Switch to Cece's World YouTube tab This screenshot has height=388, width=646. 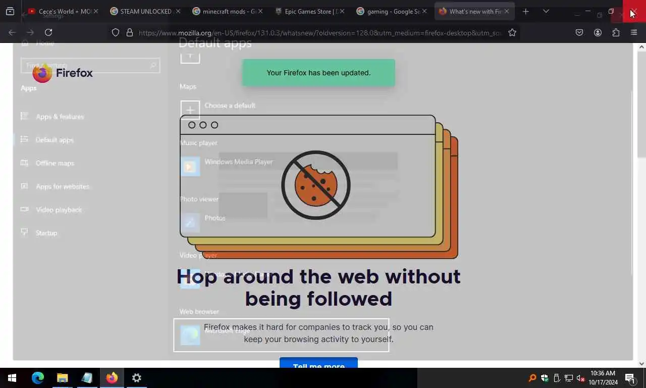(x=62, y=11)
